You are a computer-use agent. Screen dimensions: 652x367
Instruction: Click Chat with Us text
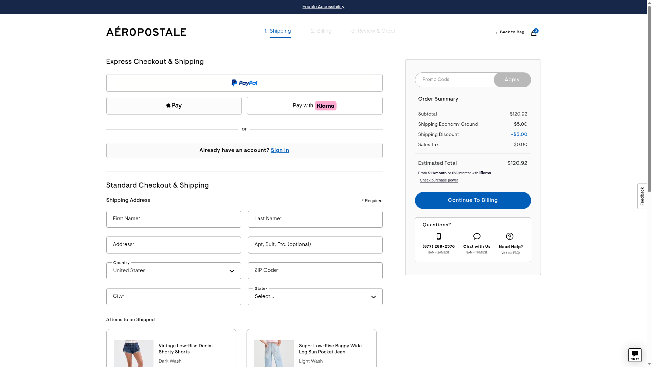tap(477, 247)
